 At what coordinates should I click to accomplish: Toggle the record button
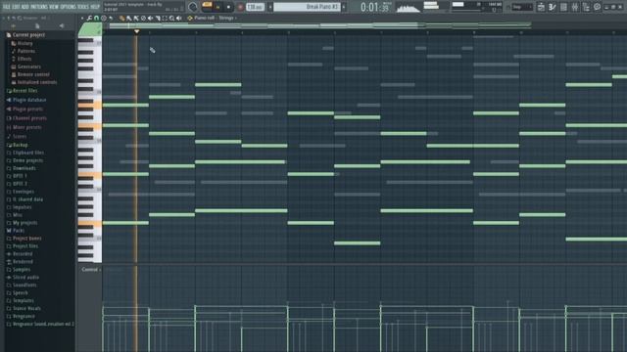click(x=240, y=7)
